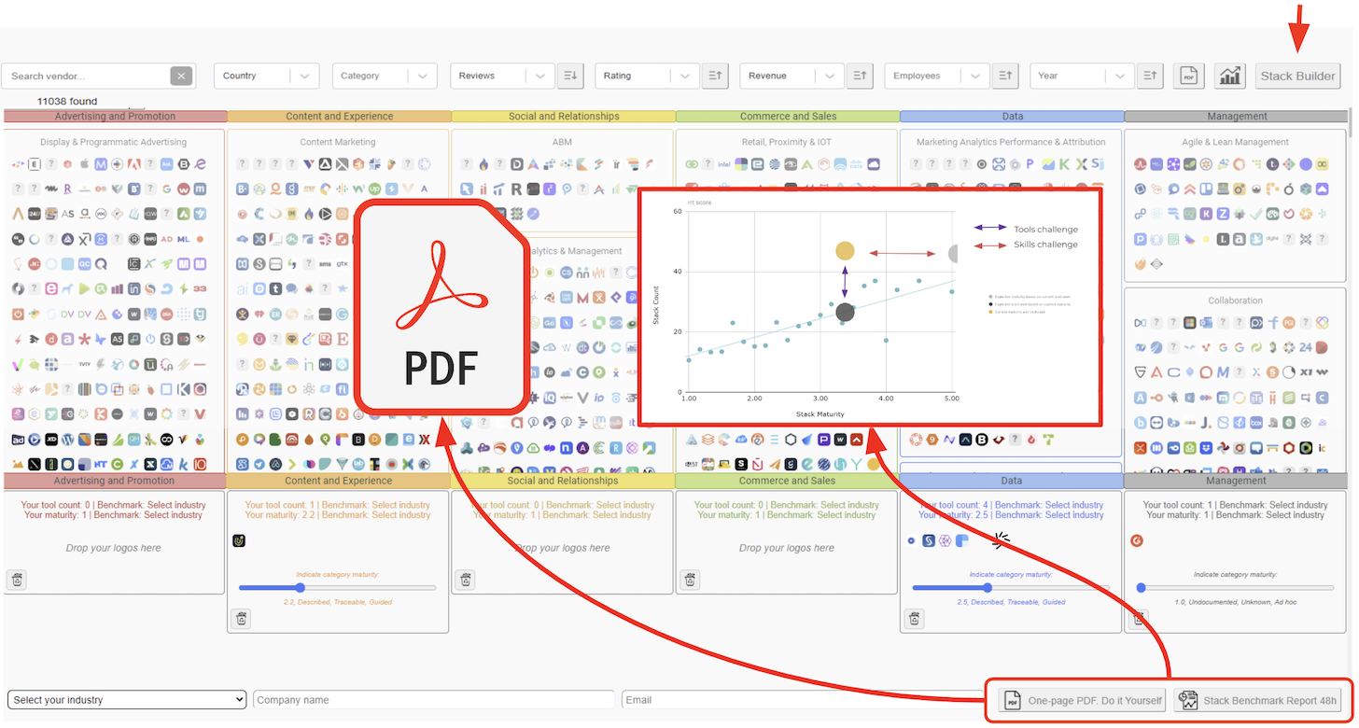Click the trash icon in Data stack panel

[915, 619]
